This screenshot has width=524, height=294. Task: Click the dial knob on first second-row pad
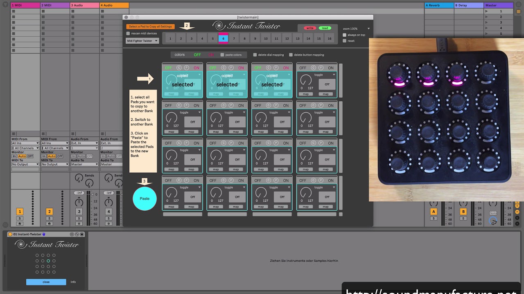[x=171, y=118]
